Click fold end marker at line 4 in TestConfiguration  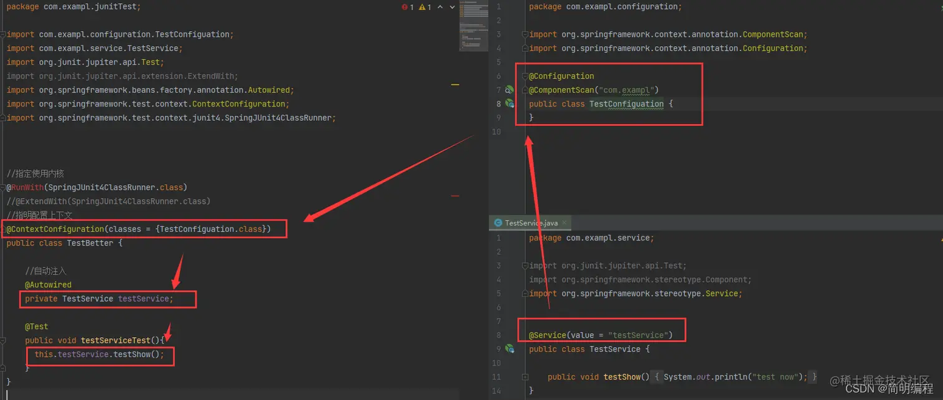click(x=525, y=48)
